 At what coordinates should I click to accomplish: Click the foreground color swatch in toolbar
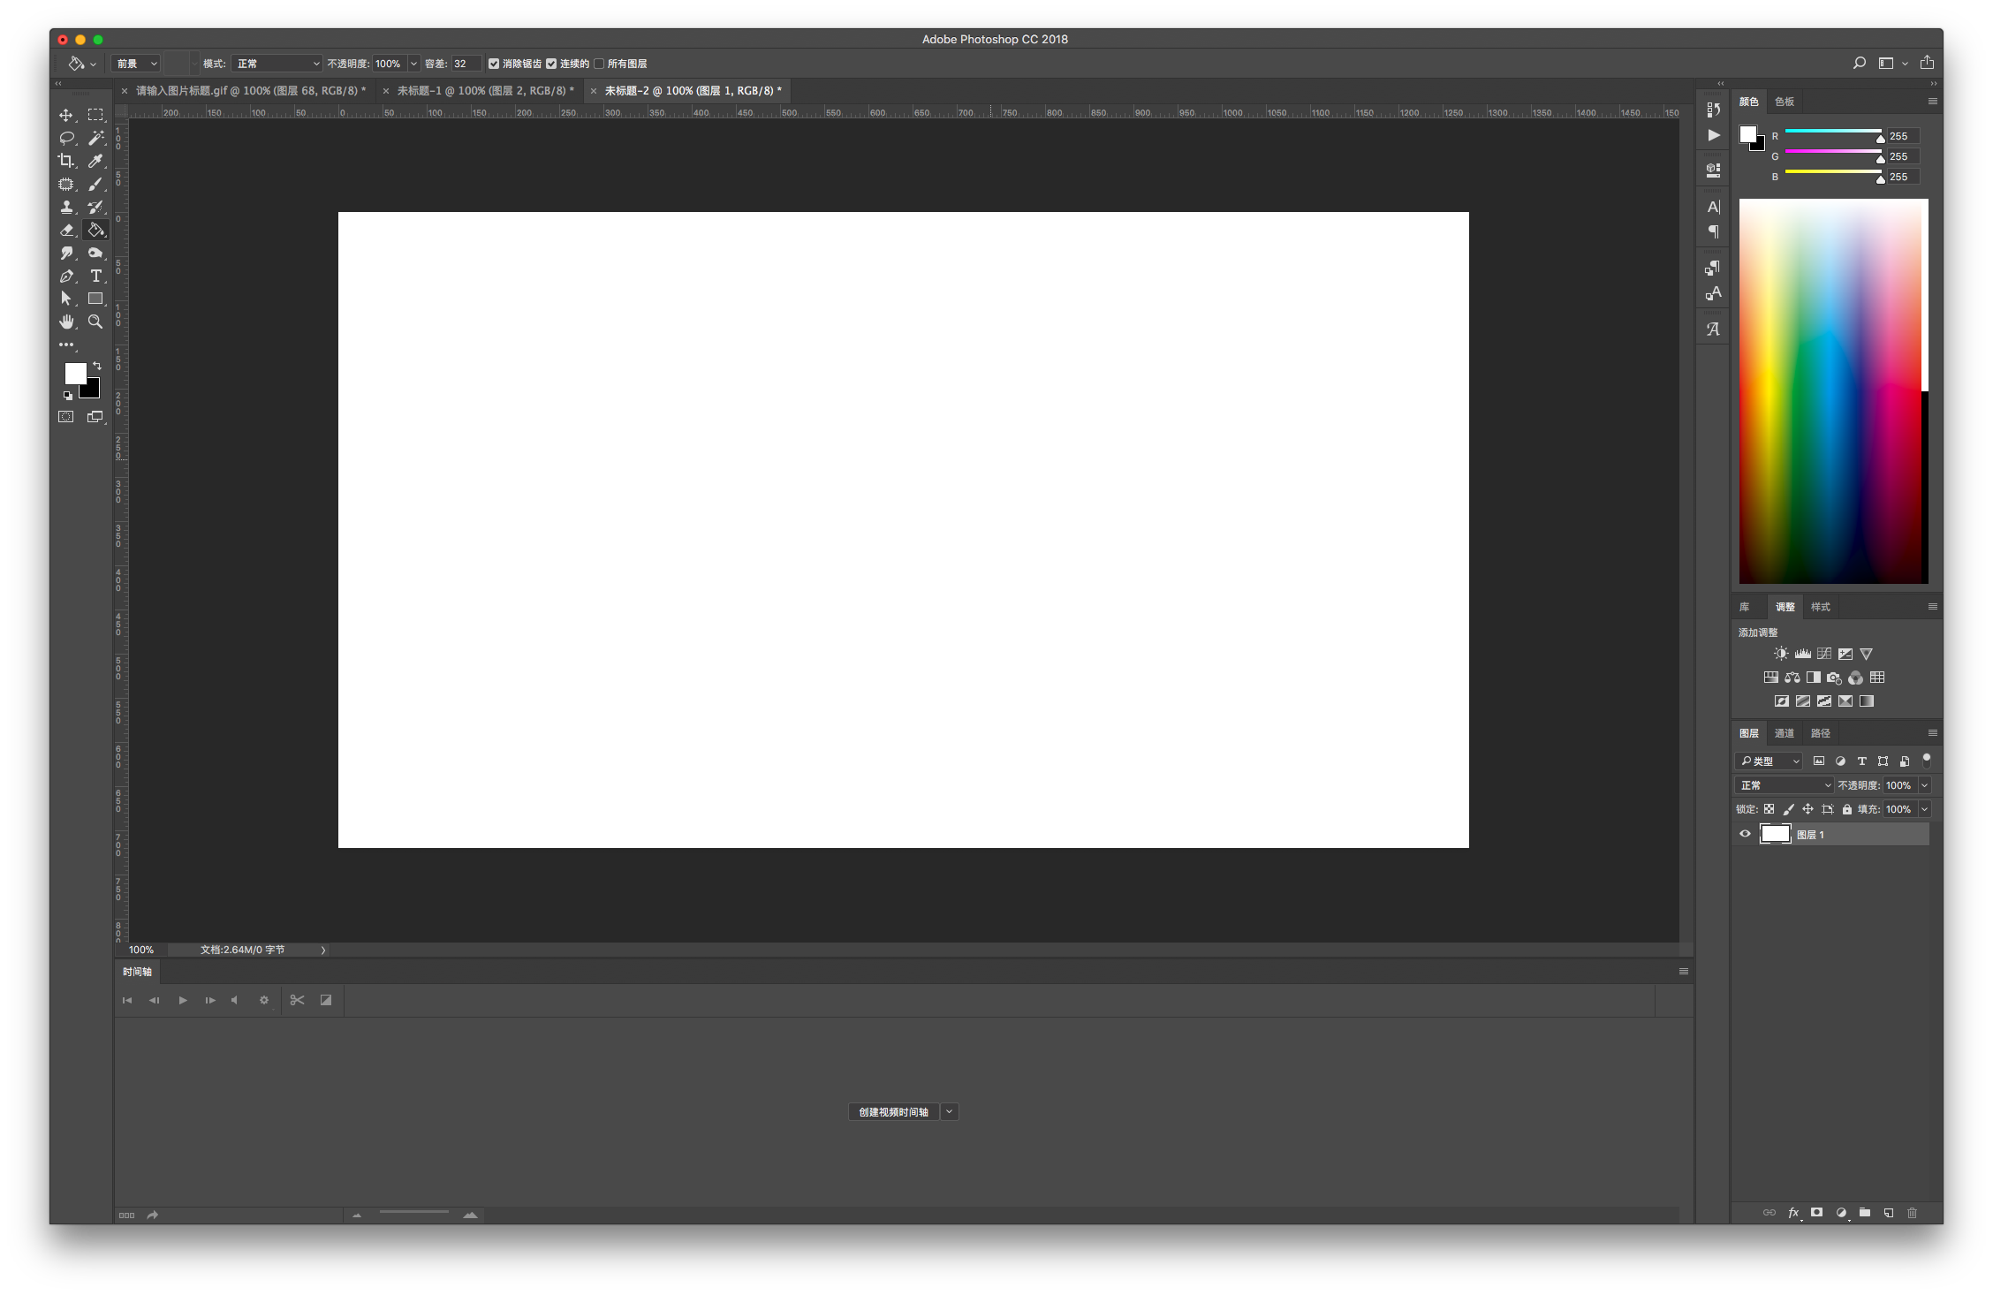click(74, 373)
